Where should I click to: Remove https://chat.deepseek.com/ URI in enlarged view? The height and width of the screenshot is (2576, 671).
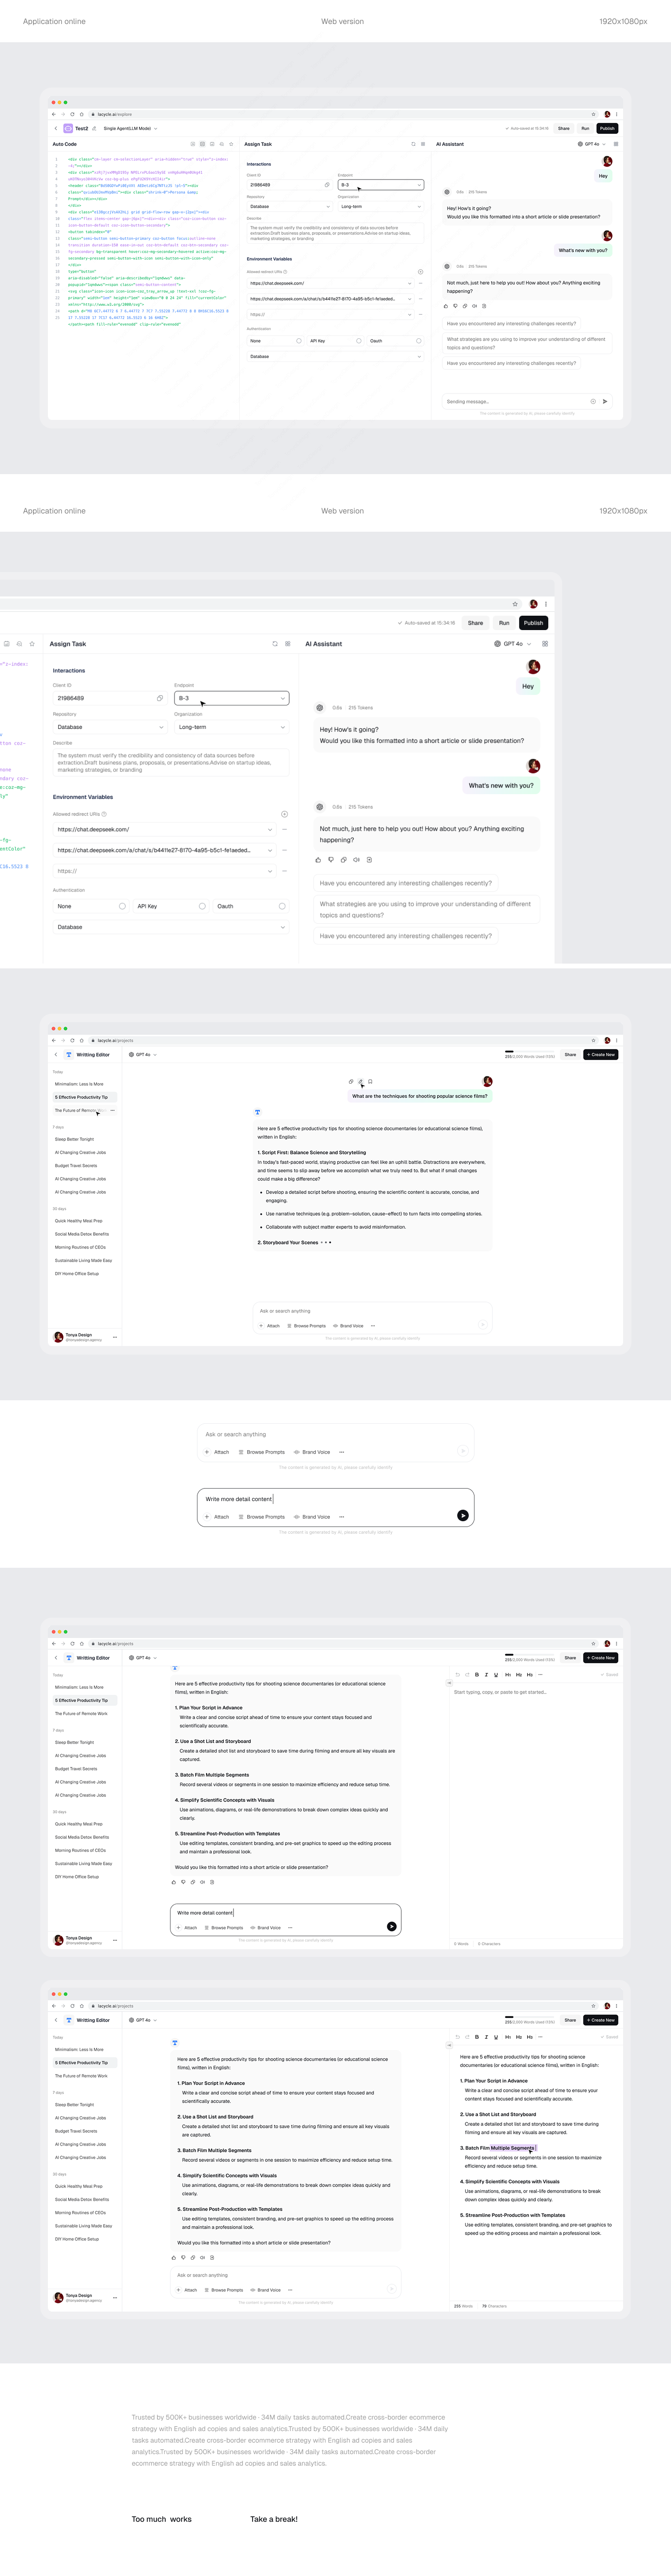tap(285, 829)
